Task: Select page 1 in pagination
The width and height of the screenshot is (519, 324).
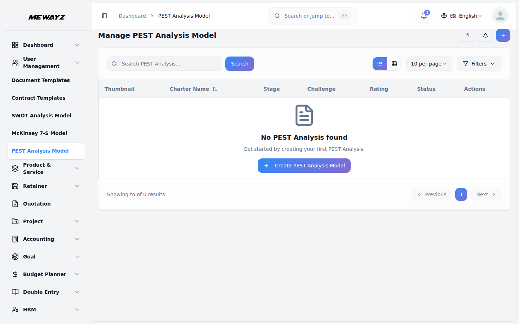Action: [461, 194]
